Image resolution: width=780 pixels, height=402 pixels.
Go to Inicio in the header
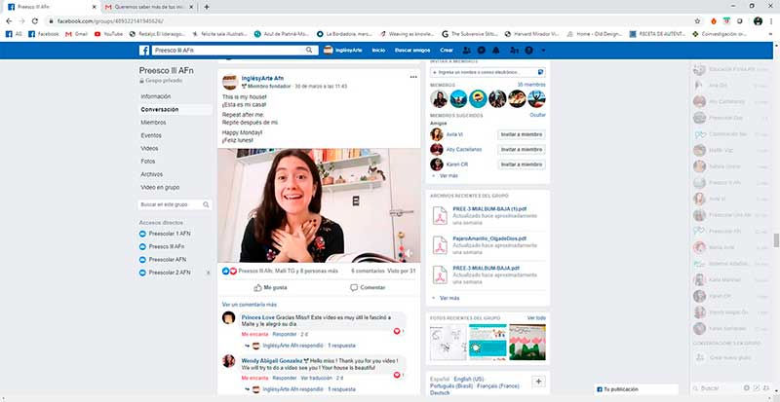[378, 51]
